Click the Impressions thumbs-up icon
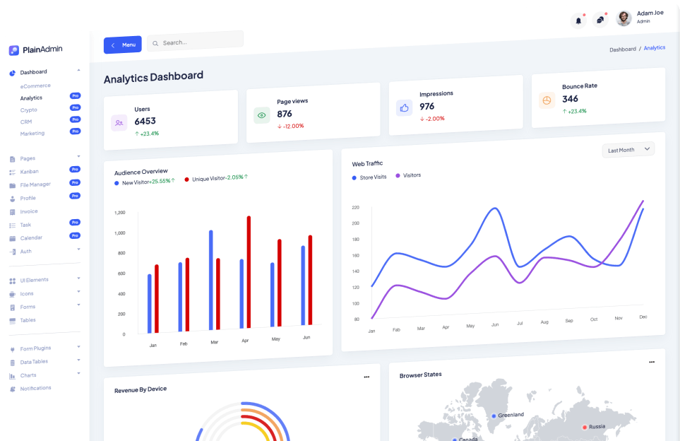Viewport: 680px width, 441px height. click(404, 108)
